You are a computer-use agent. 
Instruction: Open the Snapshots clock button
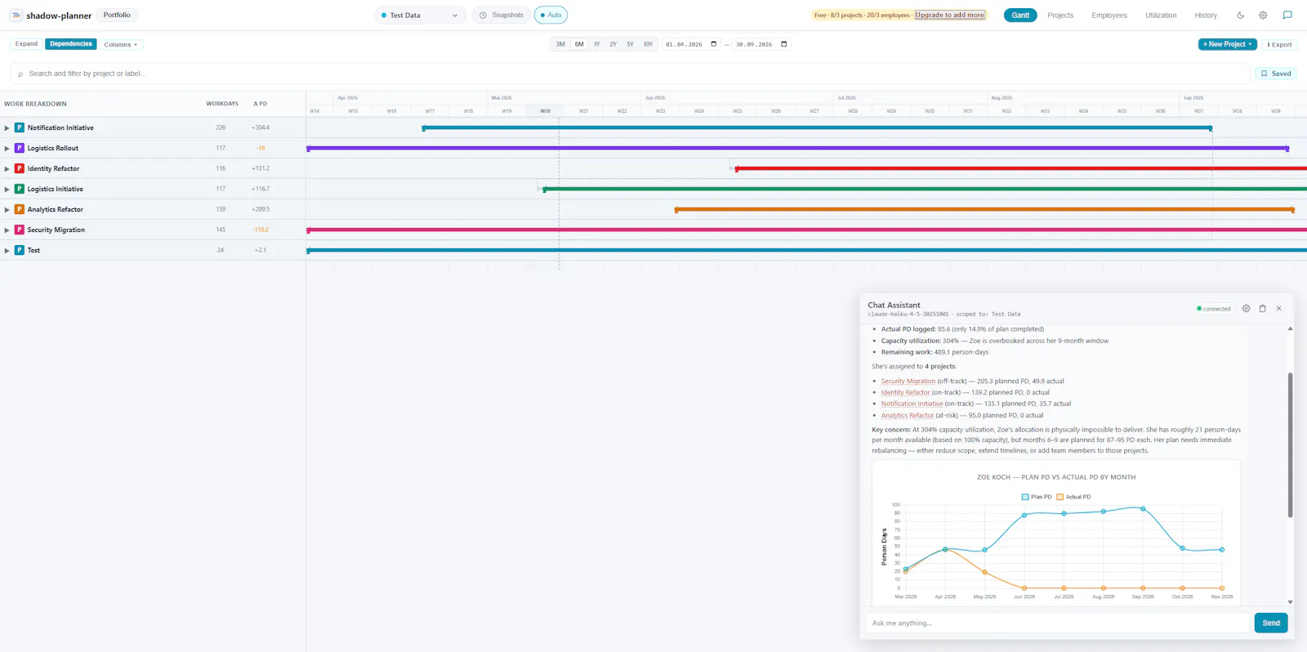tap(501, 15)
